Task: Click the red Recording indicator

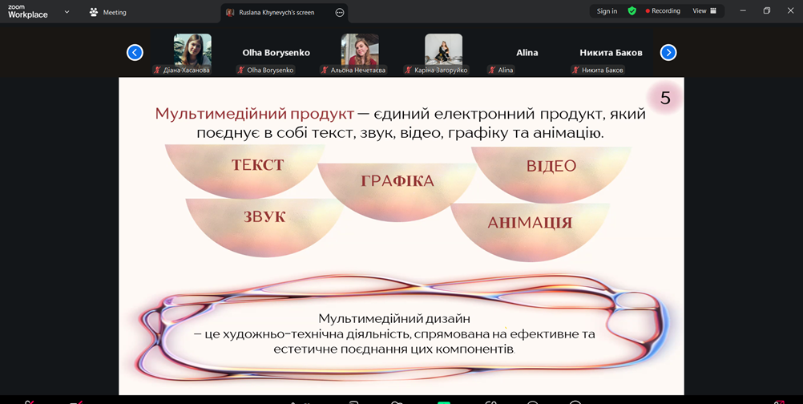Action: (x=663, y=11)
